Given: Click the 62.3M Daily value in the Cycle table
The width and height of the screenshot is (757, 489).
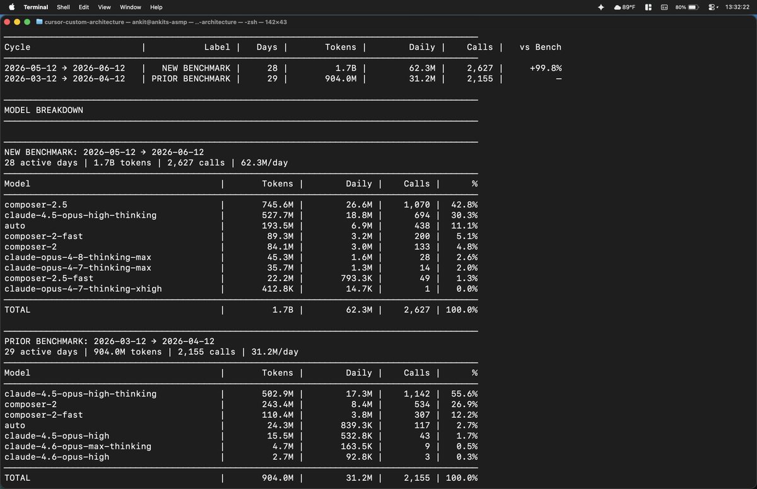Looking at the screenshot, I should 422,68.
